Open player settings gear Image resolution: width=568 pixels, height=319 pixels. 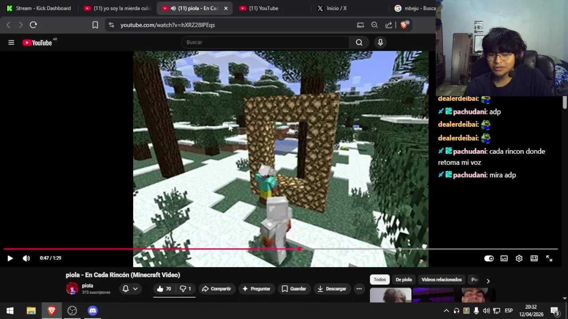(x=519, y=258)
